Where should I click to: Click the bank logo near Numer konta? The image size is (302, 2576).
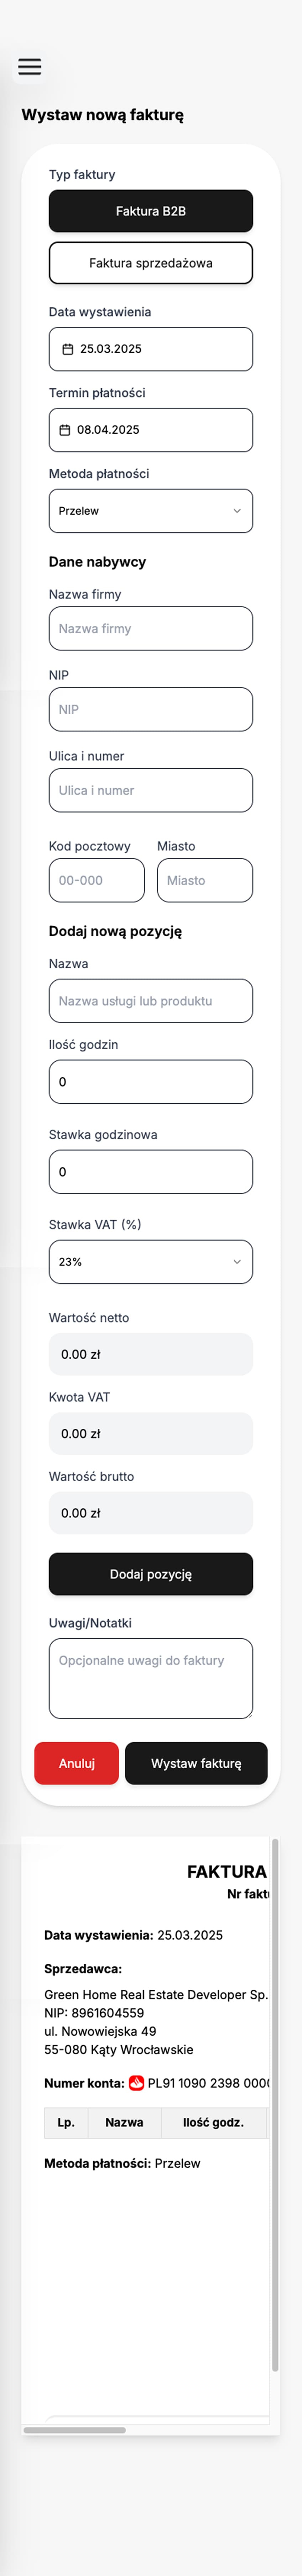click(137, 2083)
